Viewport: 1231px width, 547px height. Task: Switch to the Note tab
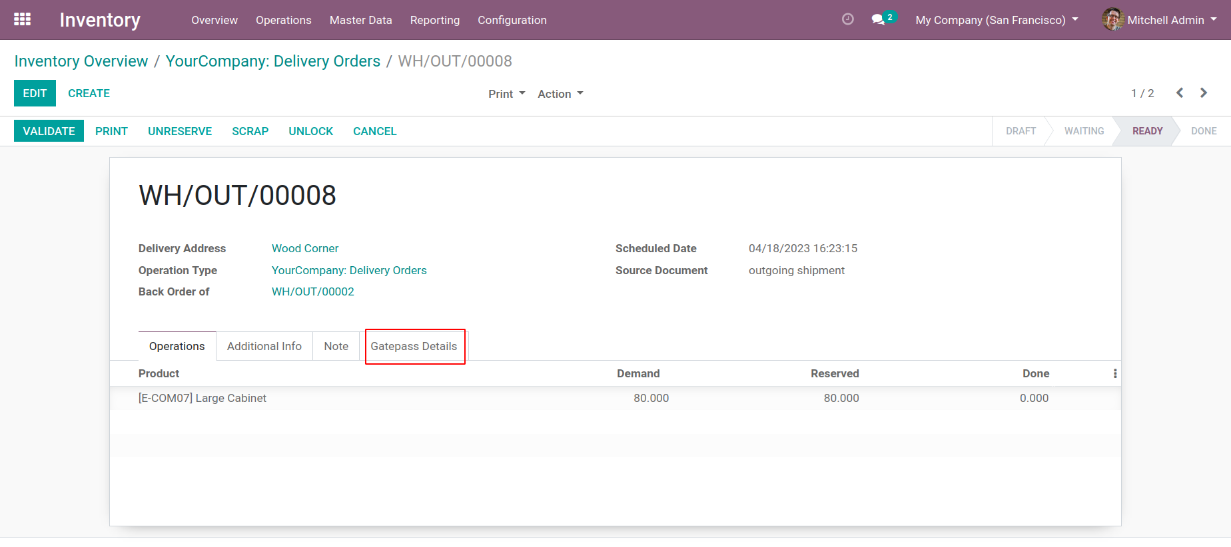336,346
